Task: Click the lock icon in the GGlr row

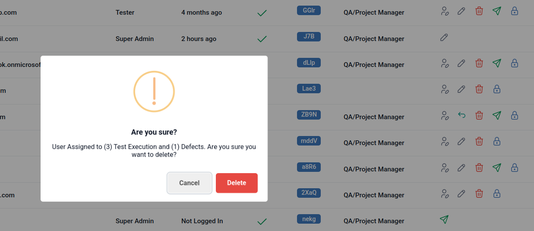Action: [x=515, y=11]
